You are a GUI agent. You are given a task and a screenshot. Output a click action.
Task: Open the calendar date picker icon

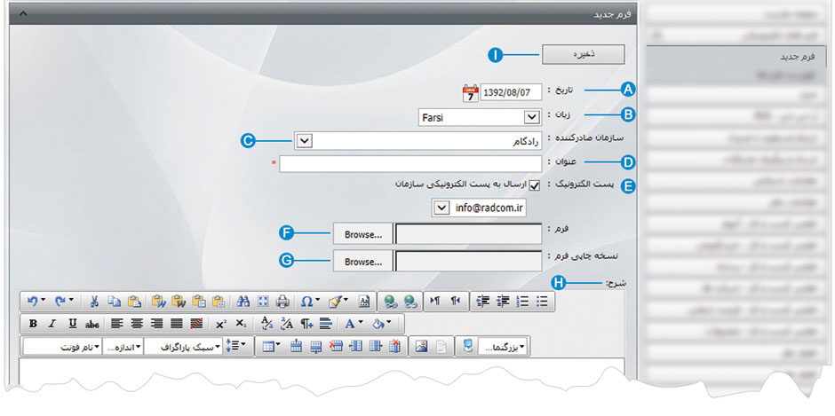pos(470,93)
